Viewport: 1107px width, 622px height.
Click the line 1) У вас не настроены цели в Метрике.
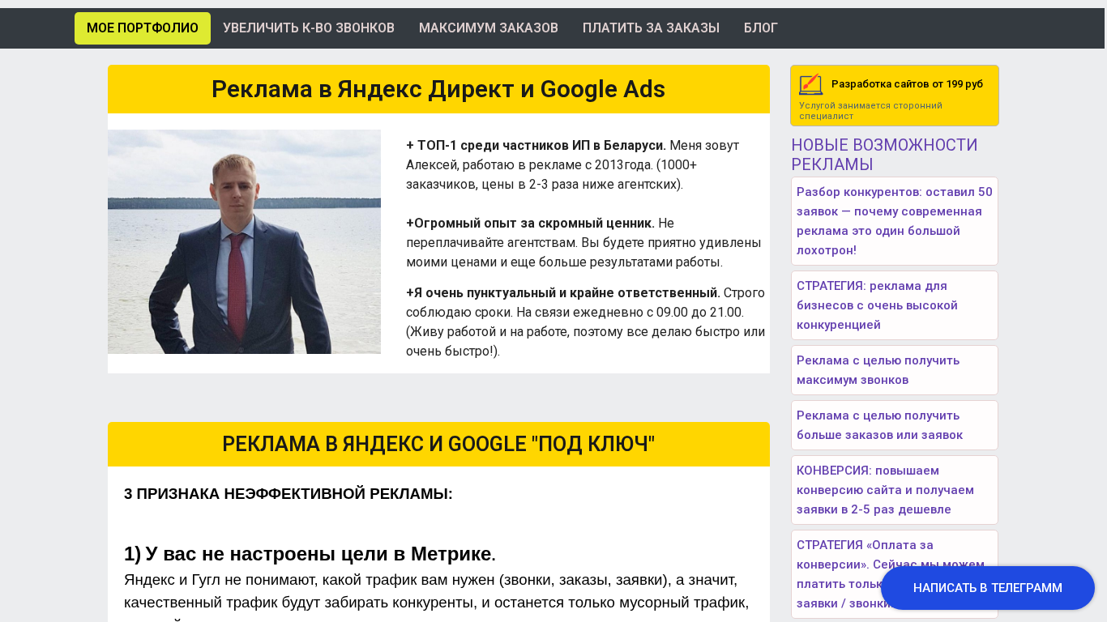[x=310, y=554]
